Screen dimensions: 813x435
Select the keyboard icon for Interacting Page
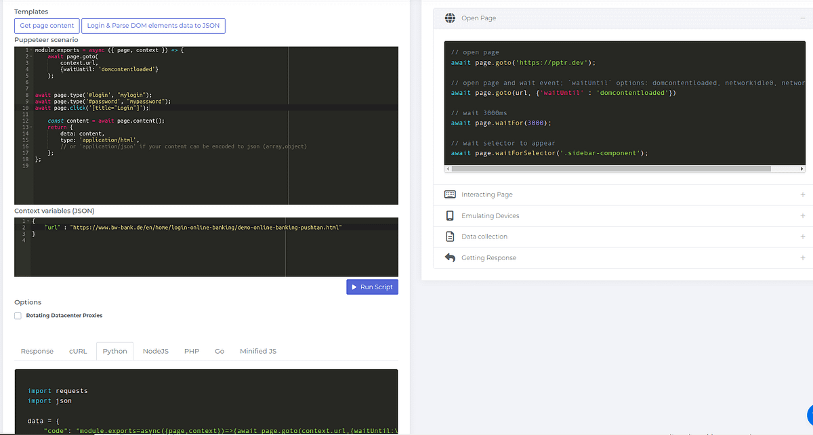450,194
